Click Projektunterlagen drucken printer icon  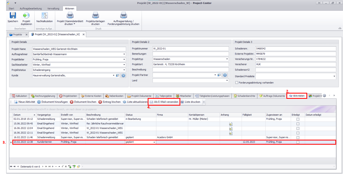(95, 16)
